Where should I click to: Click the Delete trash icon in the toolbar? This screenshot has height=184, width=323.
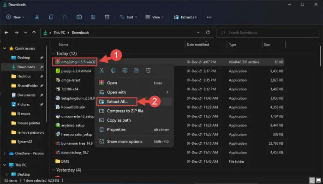point(107,17)
